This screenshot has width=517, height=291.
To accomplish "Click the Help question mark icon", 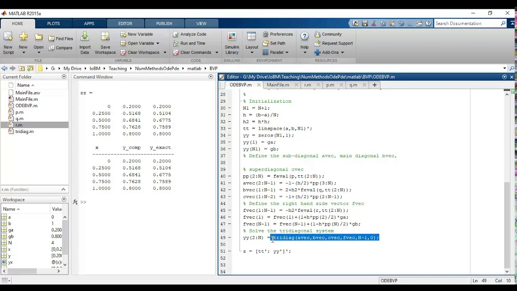I will (305, 37).
